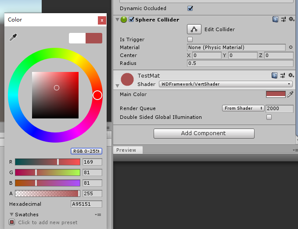Click the R channel slider
The width and height of the screenshot is (298, 229).
[47, 162]
